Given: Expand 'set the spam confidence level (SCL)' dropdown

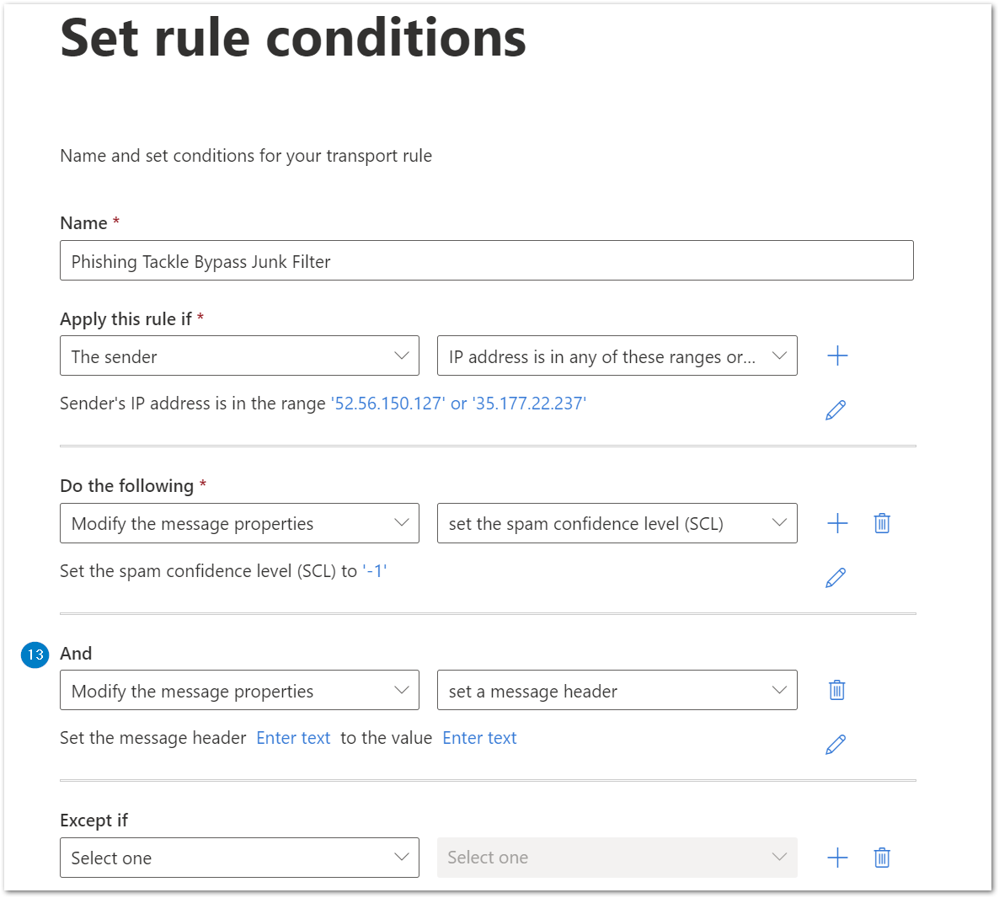Looking at the screenshot, I should [x=617, y=523].
